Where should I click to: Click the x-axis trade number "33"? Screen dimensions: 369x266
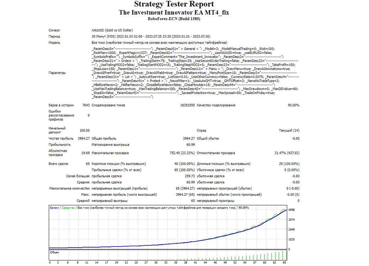(166, 262)
